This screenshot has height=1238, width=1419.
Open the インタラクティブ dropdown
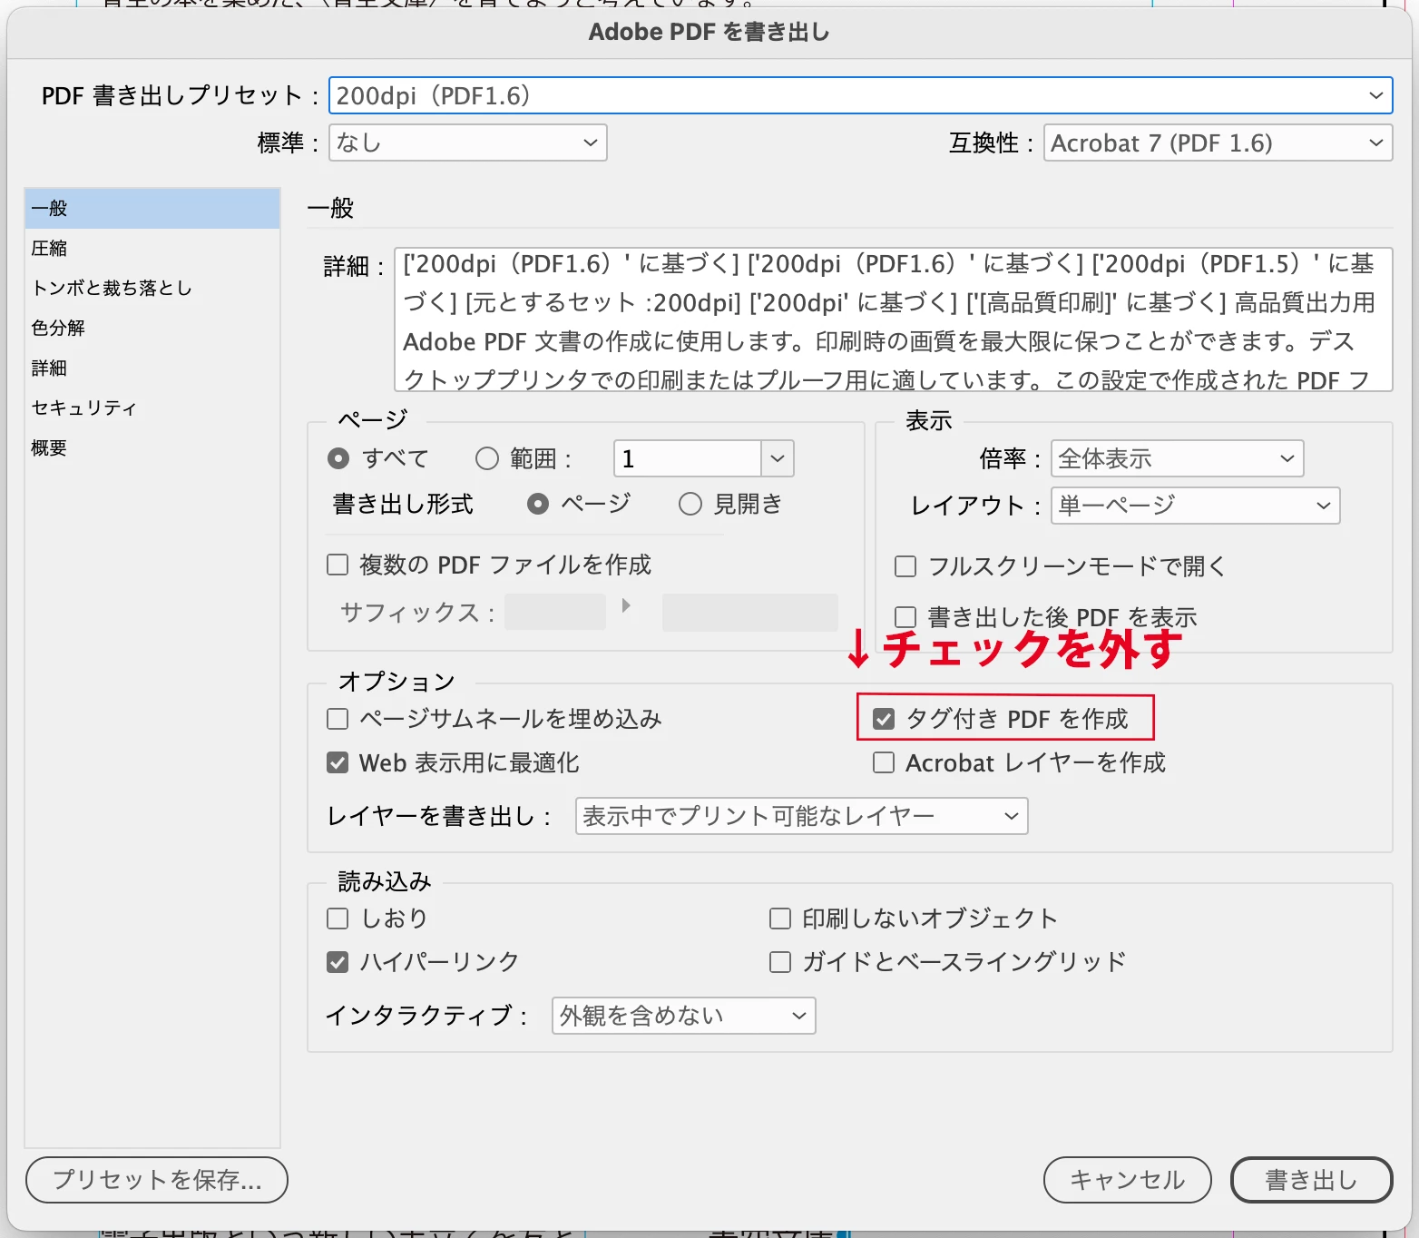[683, 1016]
